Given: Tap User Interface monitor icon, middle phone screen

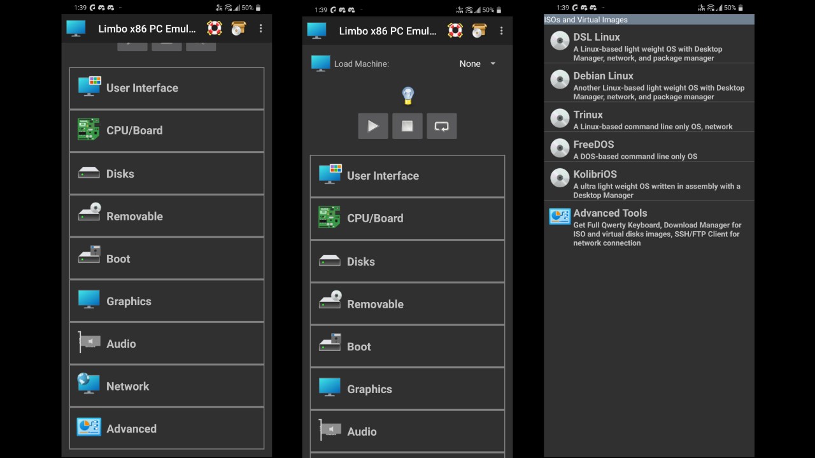Looking at the screenshot, I should click(x=330, y=174).
